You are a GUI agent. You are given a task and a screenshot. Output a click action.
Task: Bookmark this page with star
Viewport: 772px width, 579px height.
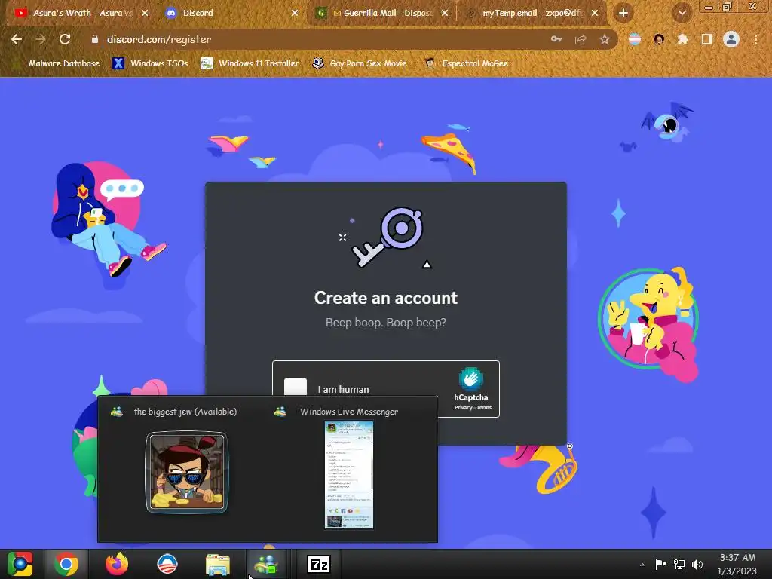coord(605,39)
